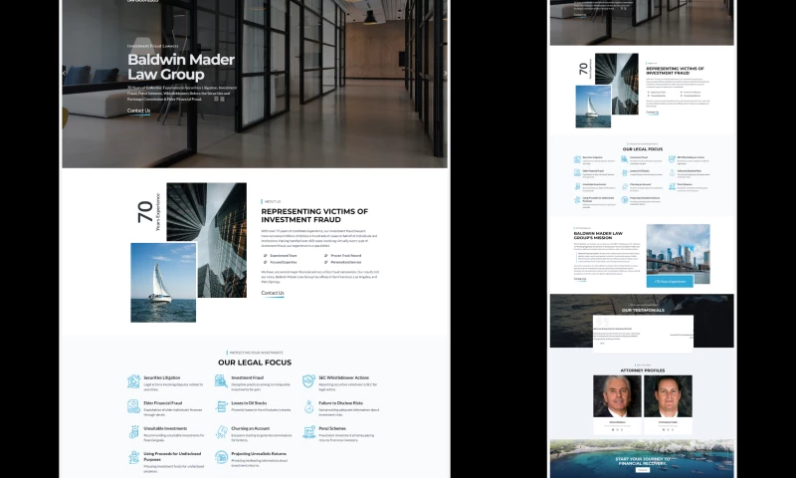Click the Securities Litigation title in left preview
The width and height of the screenshot is (796, 478).
click(x=161, y=378)
